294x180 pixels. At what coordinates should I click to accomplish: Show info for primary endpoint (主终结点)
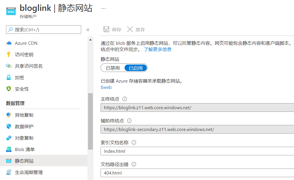(x=125, y=99)
